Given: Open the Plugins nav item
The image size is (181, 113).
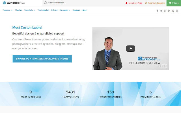Looking at the screenshot, I should click(18, 10).
